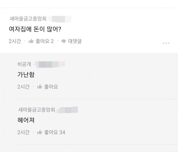Click the "좋아요 2" like count

(x=44, y=41)
